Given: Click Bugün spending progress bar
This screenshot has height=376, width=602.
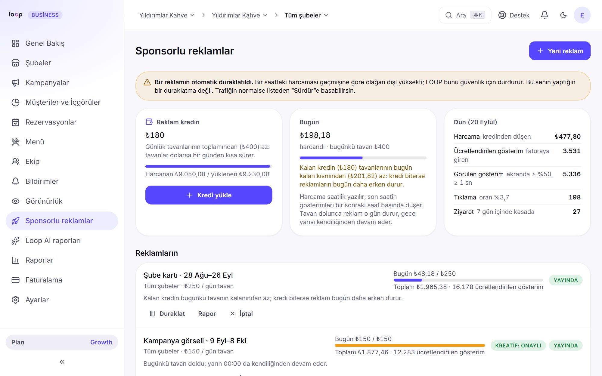Looking at the screenshot, I should [363, 158].
